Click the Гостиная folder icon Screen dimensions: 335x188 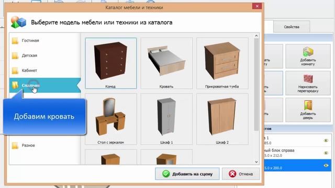pyautogui.click(x=15, y=41)
